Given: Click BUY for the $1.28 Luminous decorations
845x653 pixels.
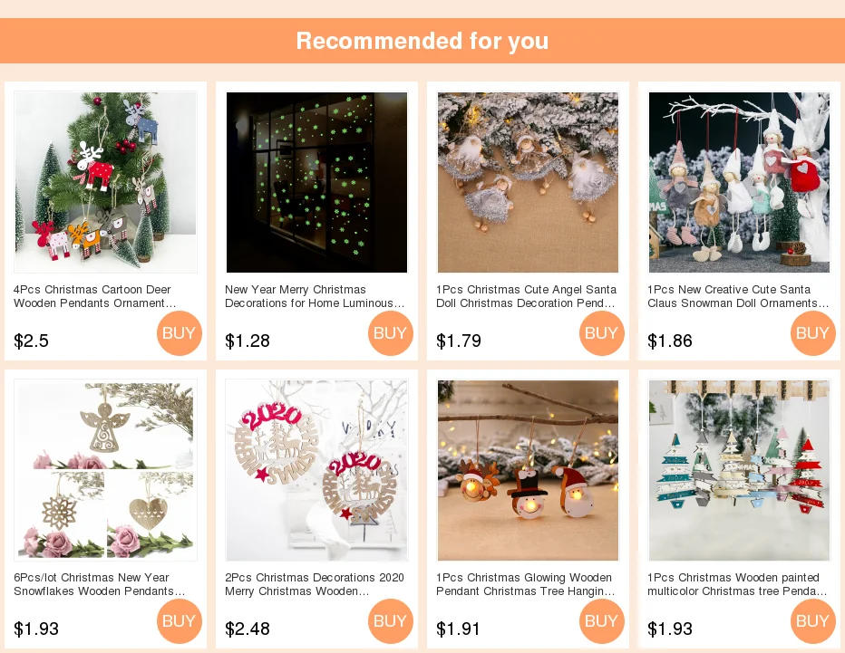Looking at the screenshot, I should (x=390, y=332).
